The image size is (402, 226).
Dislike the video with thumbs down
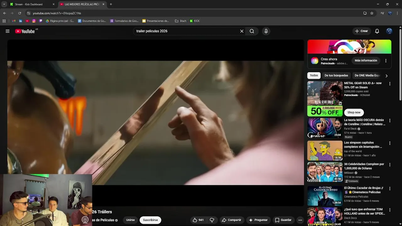click(212, 220)
